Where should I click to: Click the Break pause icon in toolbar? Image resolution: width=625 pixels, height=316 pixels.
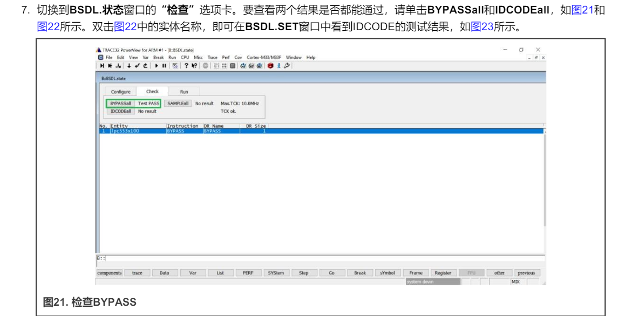pos(164,66)
